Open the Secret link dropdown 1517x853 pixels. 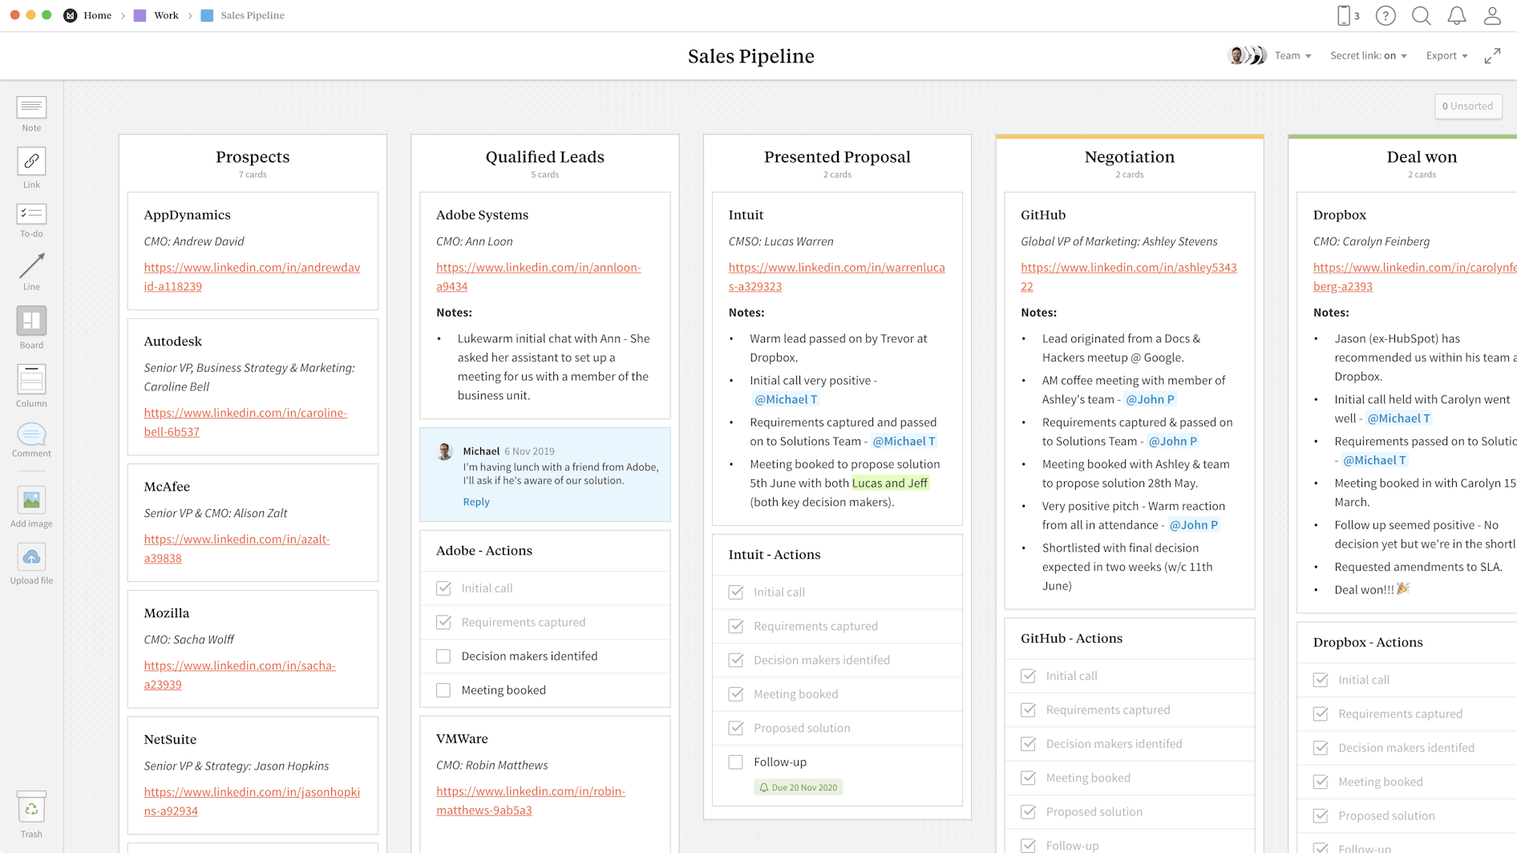coord(1368,55)
